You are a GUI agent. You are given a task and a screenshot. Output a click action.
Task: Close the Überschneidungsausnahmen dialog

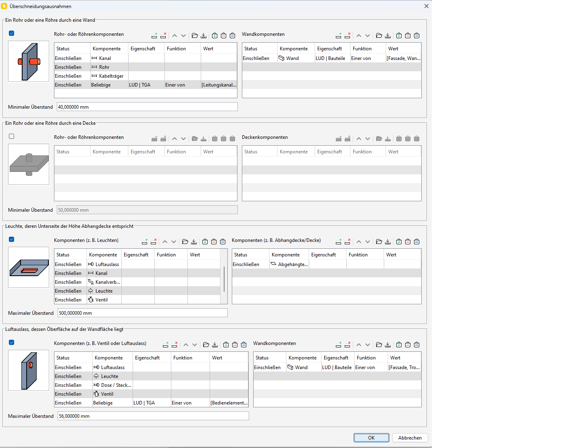pos(427,6)
